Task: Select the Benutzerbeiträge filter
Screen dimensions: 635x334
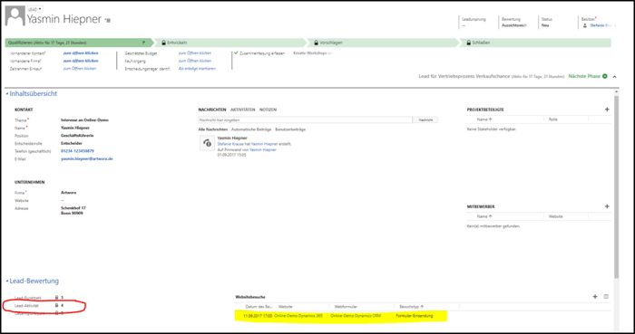Action: point(290,129)
